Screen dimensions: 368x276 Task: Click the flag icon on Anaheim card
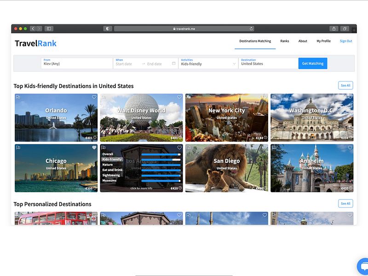[x=274, y=148]
